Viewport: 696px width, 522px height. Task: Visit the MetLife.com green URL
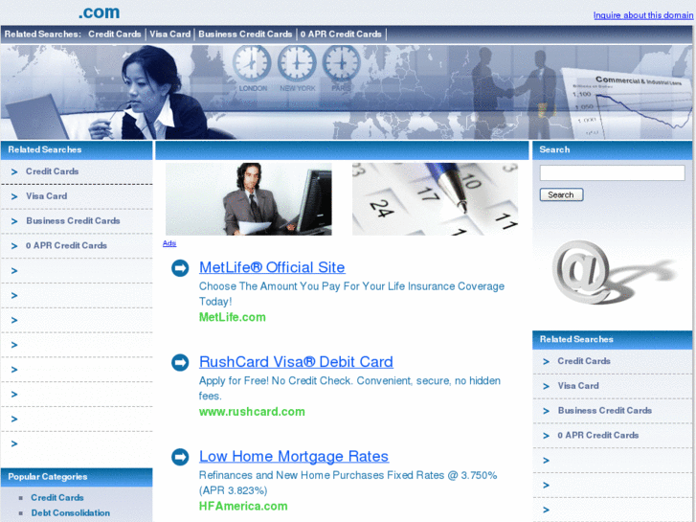click(232, 317)
